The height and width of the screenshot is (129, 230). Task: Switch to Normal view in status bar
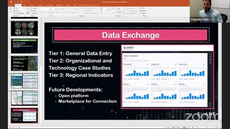point(184,128)
